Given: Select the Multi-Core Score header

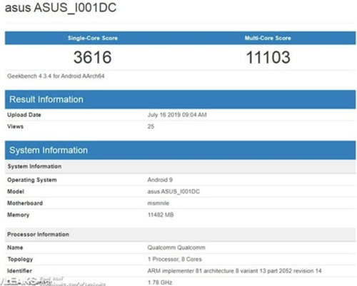Looking at the screenshot, I should click(x=268, y=38).
